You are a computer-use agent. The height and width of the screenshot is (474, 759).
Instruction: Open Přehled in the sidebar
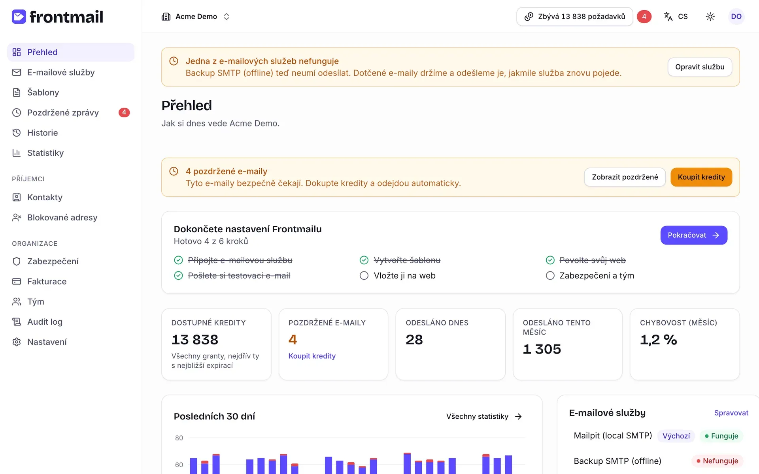coord(71,52)
